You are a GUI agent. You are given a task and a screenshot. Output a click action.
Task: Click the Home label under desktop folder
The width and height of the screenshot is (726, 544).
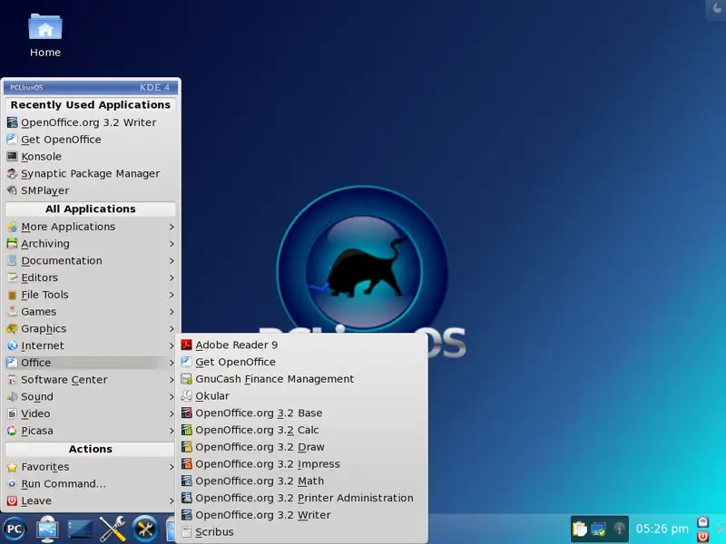pos(45,53)
